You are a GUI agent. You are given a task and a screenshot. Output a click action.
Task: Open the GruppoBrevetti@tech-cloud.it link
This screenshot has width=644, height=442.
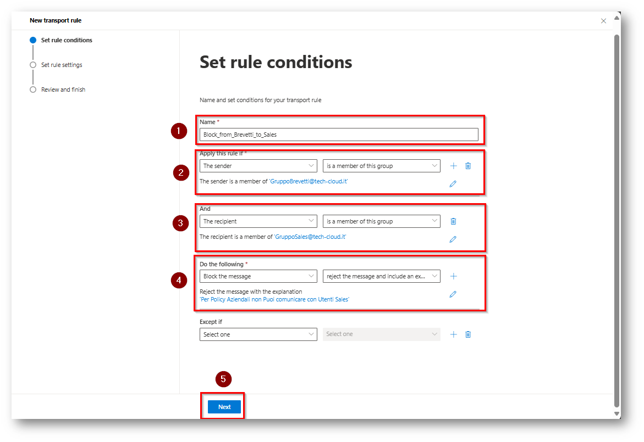click(309, 181)
